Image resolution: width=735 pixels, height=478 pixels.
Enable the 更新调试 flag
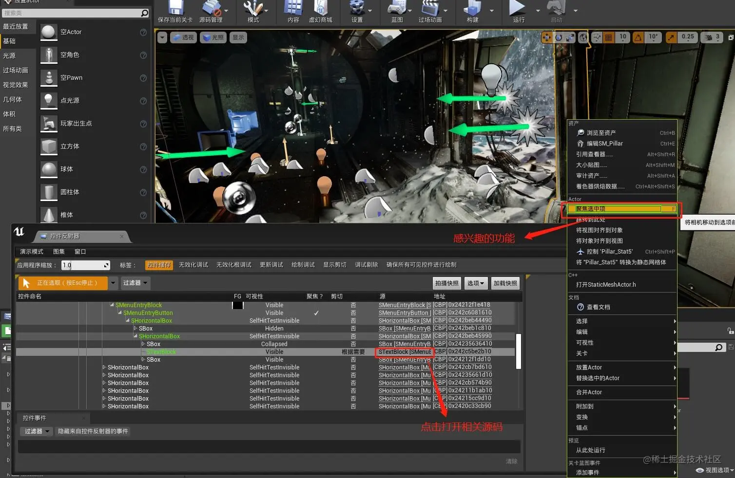(271, 265)
